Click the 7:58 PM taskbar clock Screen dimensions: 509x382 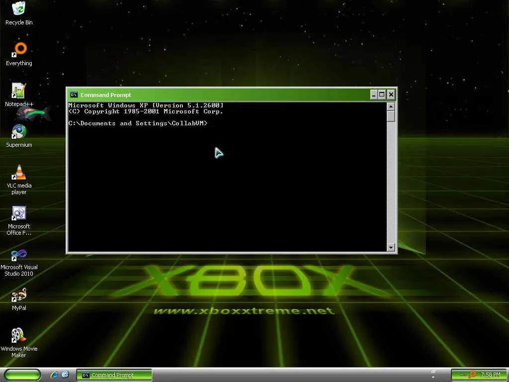490,375
